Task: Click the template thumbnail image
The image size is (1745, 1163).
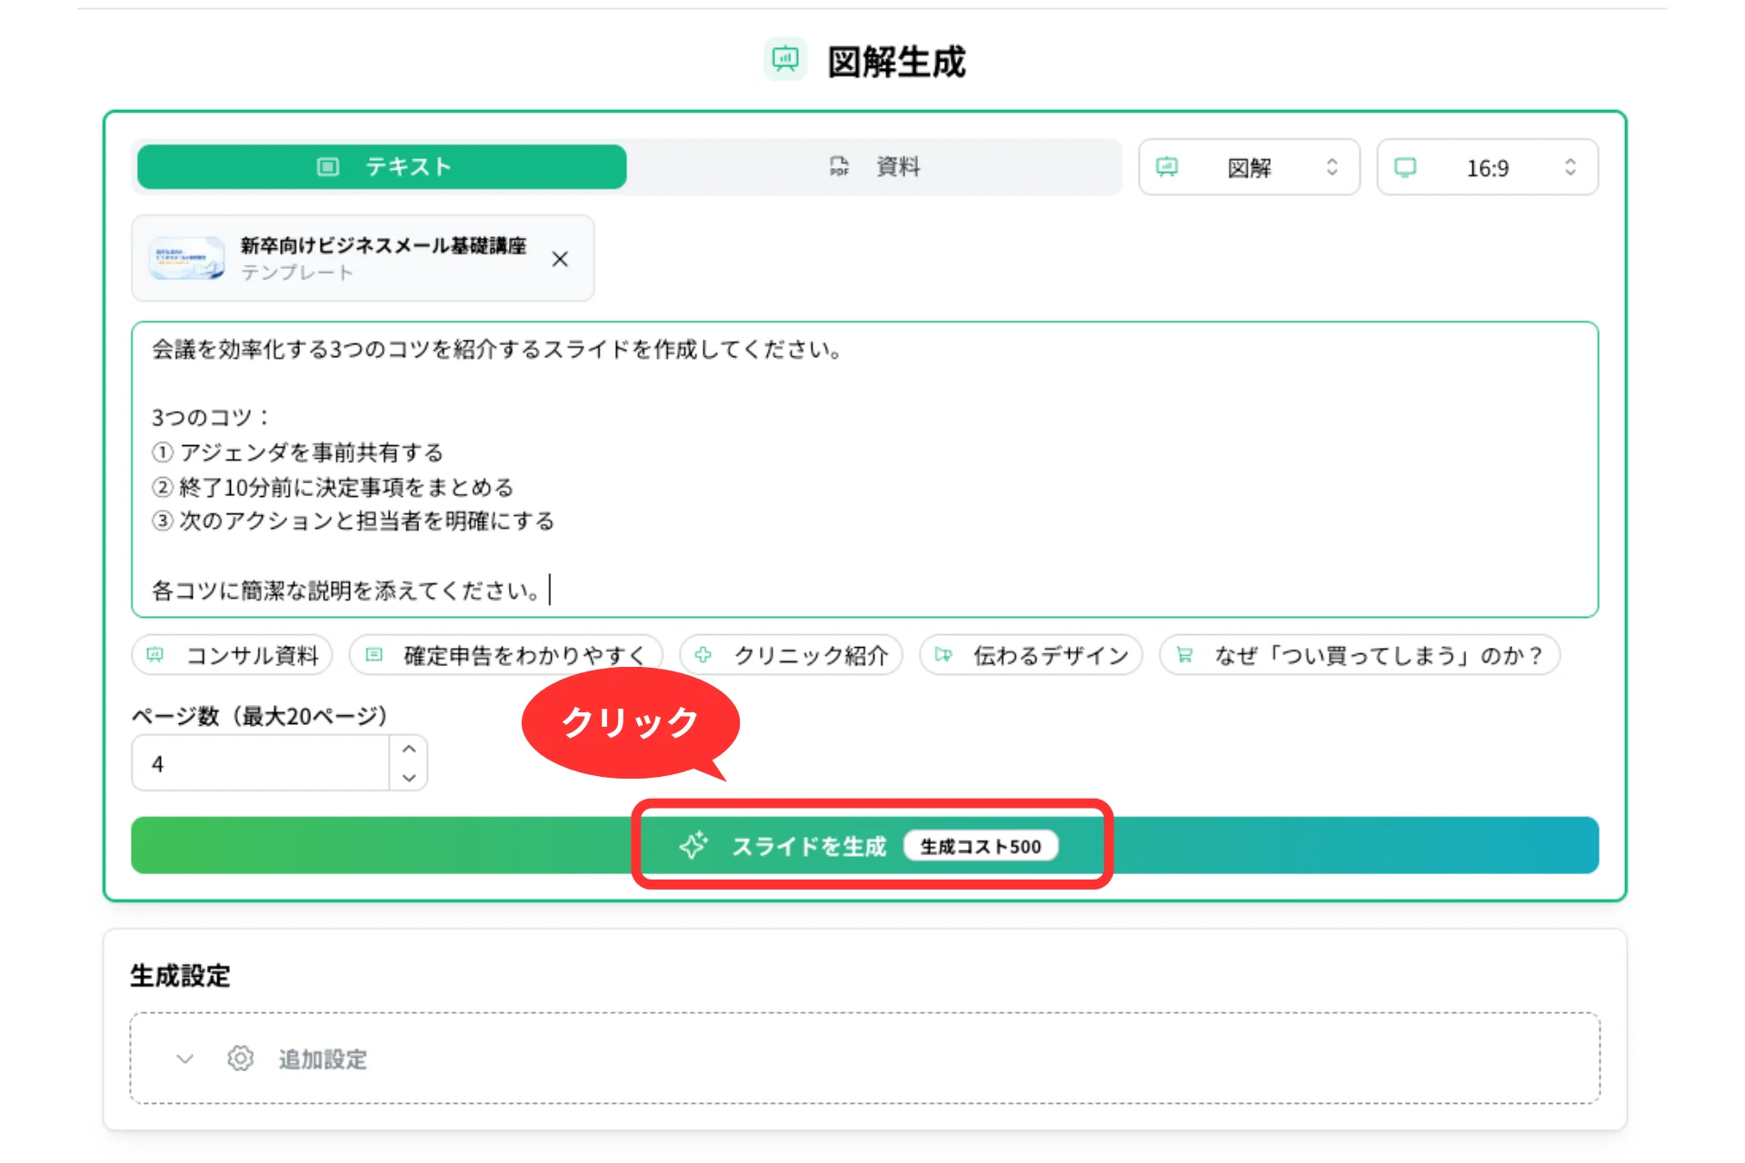Action: [186, 258]
